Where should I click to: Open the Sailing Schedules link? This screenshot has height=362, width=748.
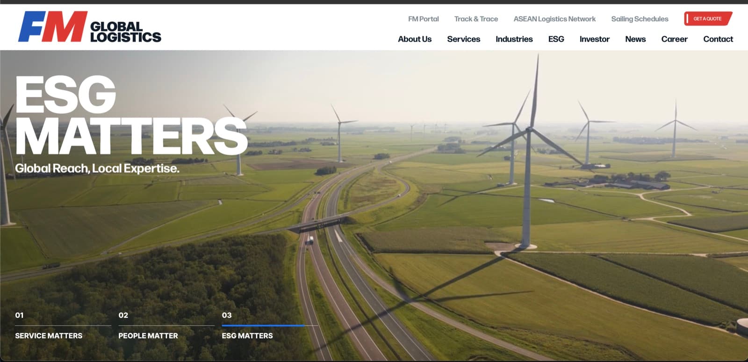point(640,19)
